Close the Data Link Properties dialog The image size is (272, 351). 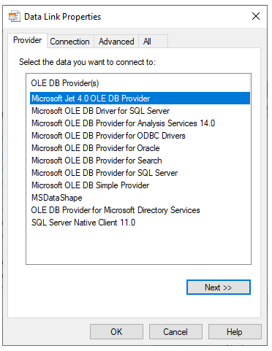[256, 16]
